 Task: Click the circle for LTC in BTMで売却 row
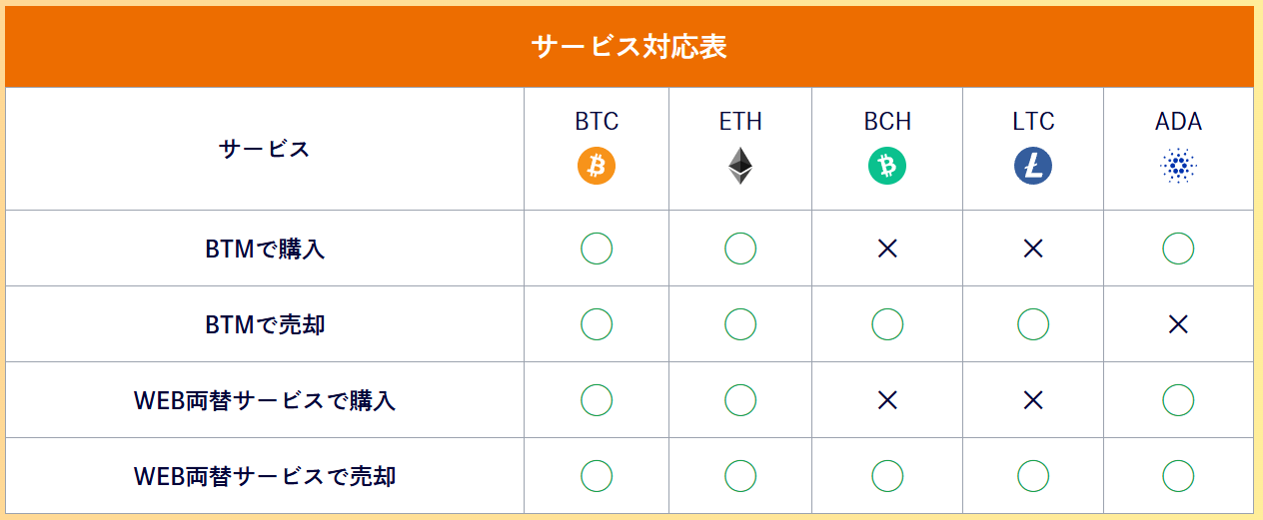coord(1033,324)
